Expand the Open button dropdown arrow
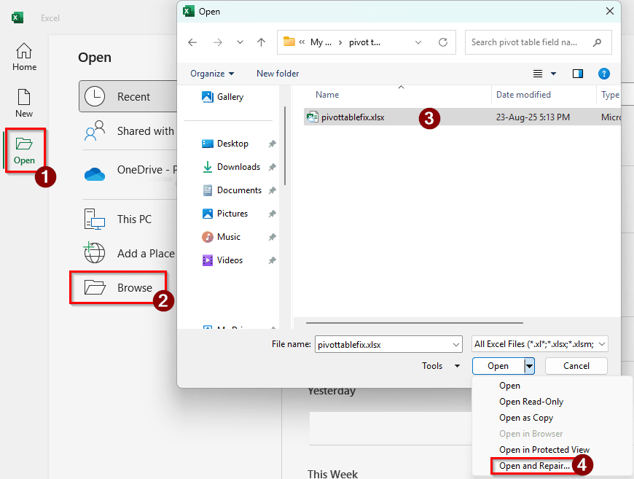 (530, 366)
